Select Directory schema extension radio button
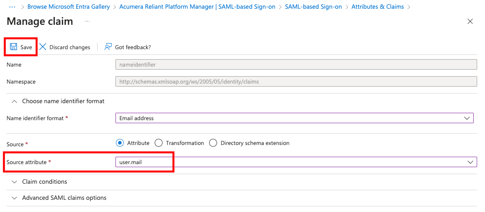This screenshot has width=485, height=212. pos(213,143)
